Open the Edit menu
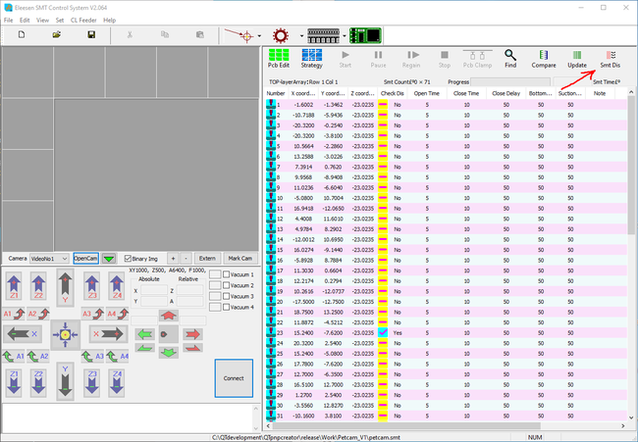 (x=25, y=20)
